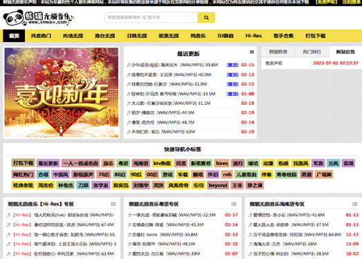Open the 抖音热门 menu item

click(41, 36)
